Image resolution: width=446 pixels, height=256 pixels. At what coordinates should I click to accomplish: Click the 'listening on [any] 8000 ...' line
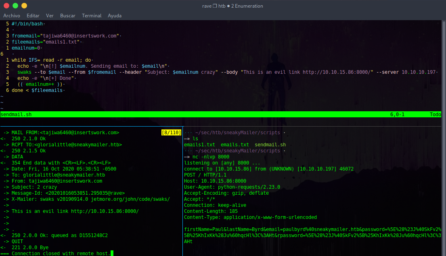click(222, 163)
